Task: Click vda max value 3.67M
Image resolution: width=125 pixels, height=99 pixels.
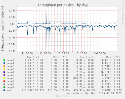Action: coord(106,90)
